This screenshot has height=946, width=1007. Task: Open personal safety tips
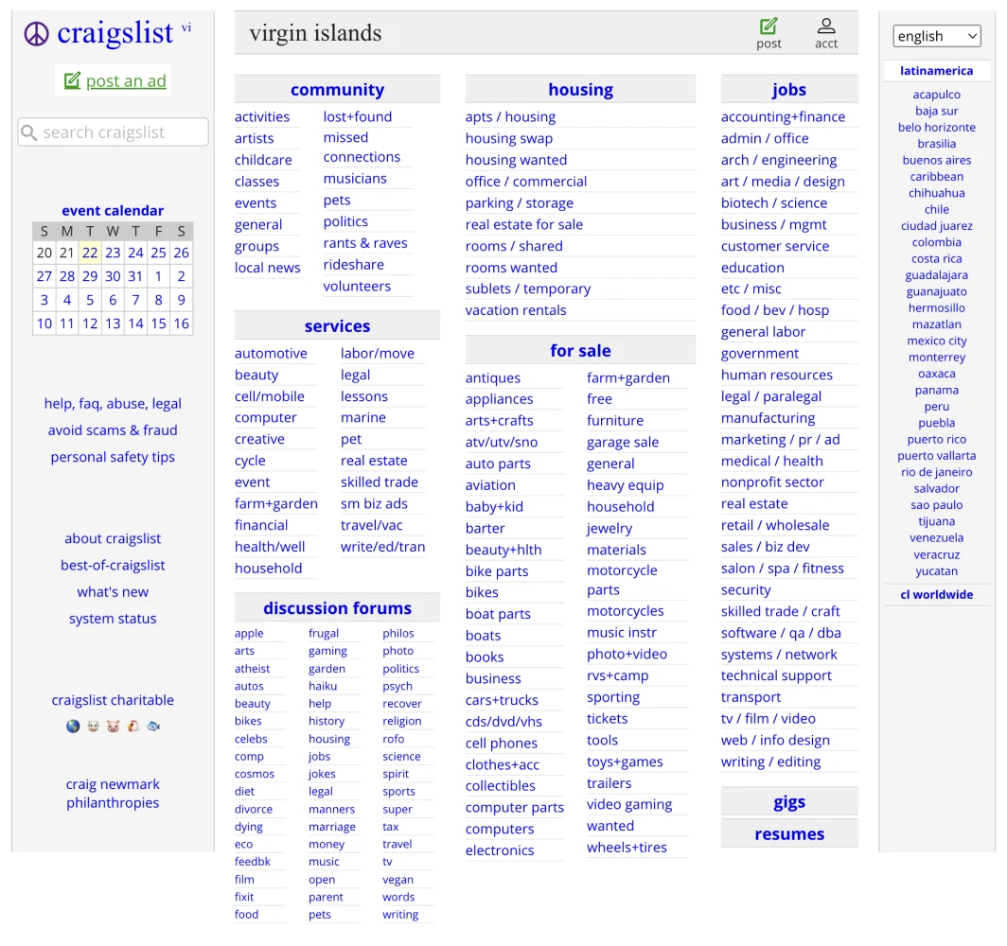pos(113,457)
